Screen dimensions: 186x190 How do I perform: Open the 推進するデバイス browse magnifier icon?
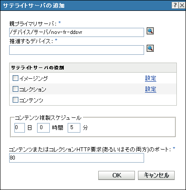(x=150, y=48)
